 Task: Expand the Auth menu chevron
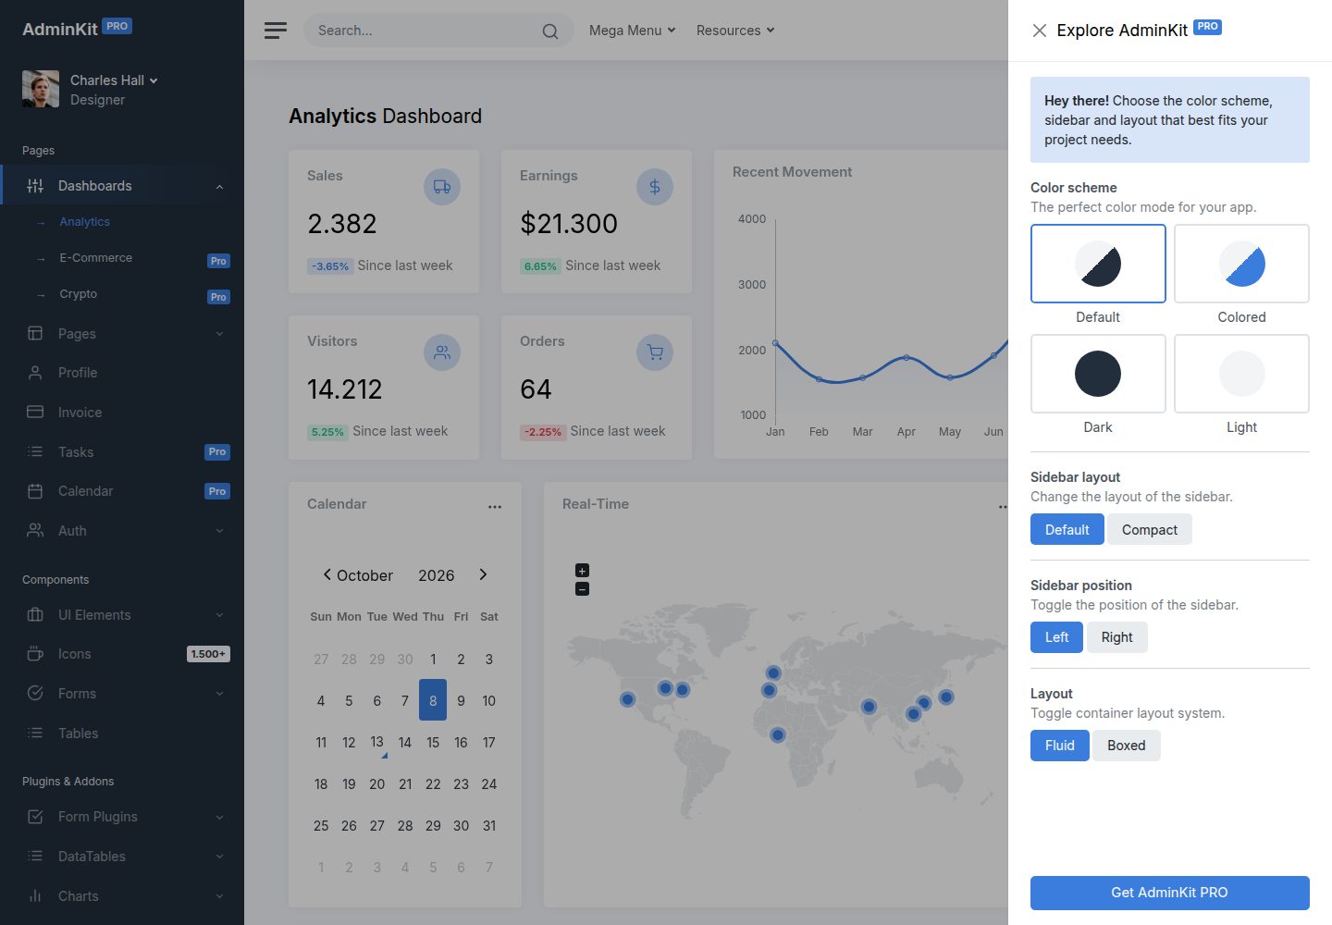pos(219,531)
